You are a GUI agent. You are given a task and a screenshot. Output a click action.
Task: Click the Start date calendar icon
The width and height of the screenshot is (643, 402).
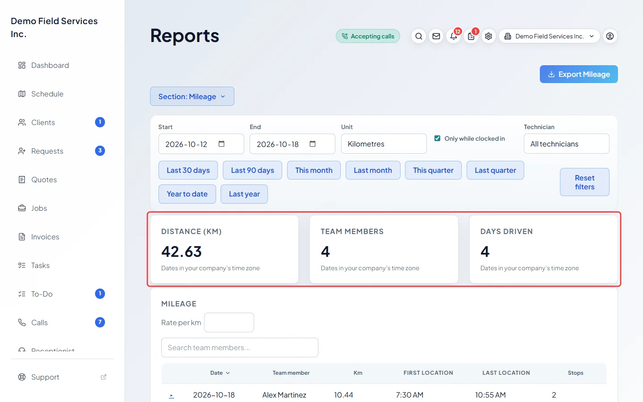221,144
